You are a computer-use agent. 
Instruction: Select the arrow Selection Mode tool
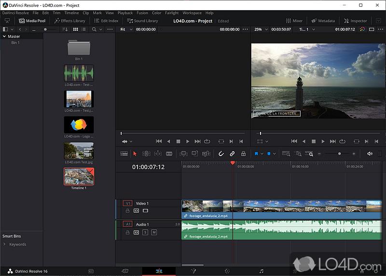pos(135,154)
